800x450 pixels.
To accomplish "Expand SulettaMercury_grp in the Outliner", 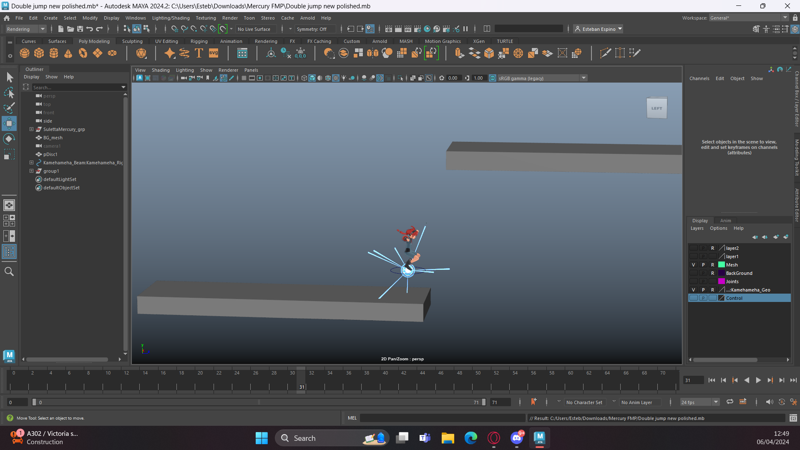I will 31,129.
